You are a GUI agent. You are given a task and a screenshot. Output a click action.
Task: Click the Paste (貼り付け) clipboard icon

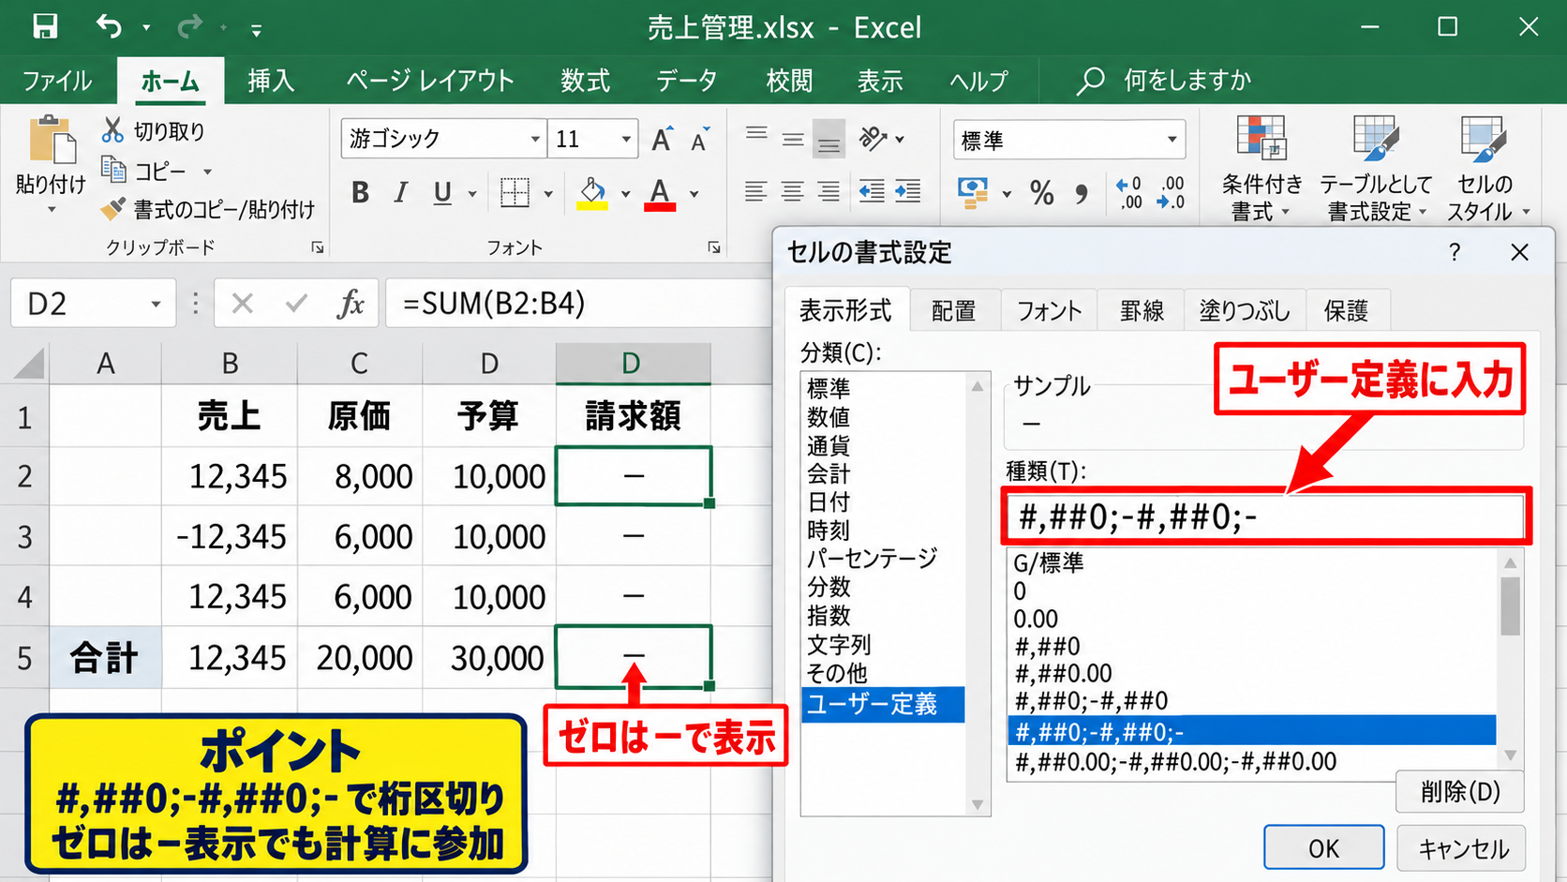tap(52, 141)
